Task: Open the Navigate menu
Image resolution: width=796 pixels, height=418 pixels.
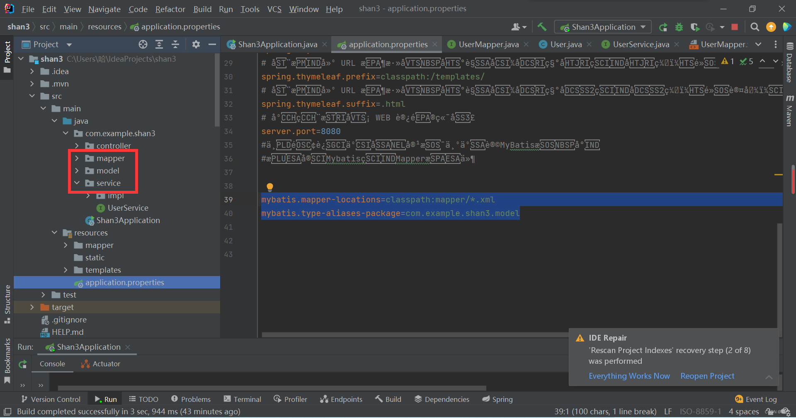Action: 104,9
